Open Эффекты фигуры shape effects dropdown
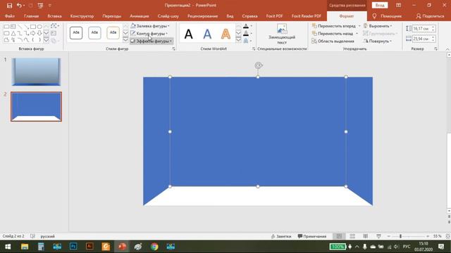 click(x=152, y=41)
